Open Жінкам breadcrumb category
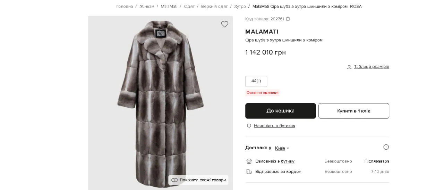This screenshot has height=190, width=444. [x=147, y=7]
